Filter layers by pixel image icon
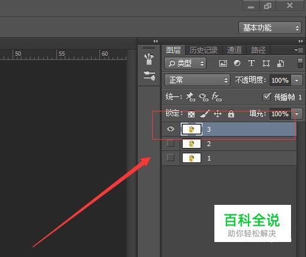Image resolution: width=306 pixels, height=257 pixels. [x=223, y=64]
